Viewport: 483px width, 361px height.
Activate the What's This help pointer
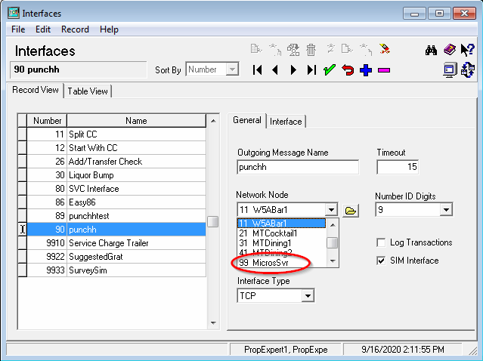click(x=467, y=50)
